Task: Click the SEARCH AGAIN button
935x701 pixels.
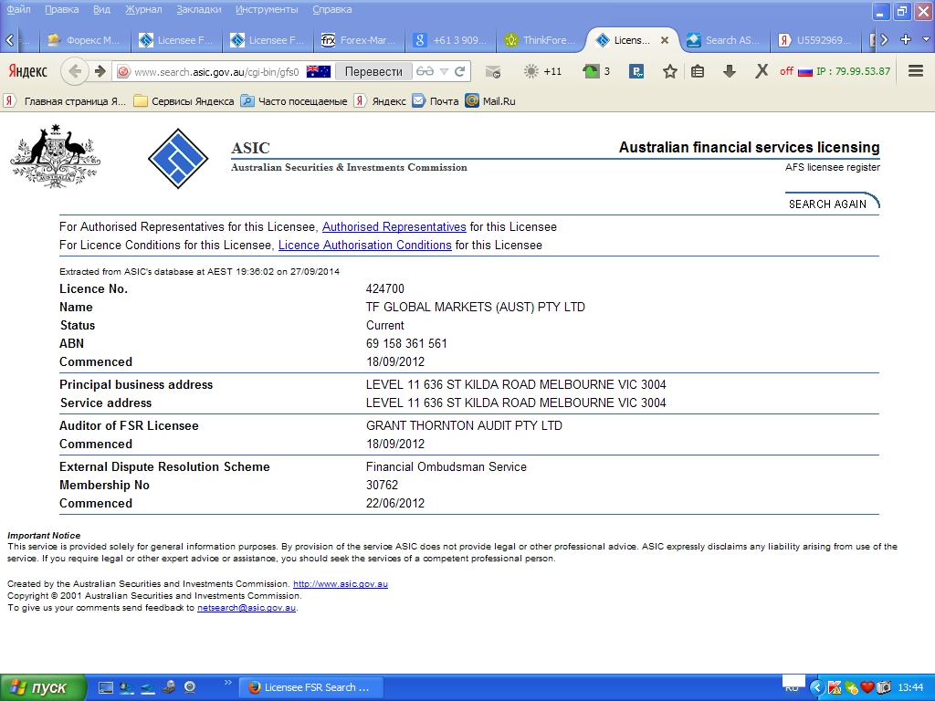Action: pos(832,203)
